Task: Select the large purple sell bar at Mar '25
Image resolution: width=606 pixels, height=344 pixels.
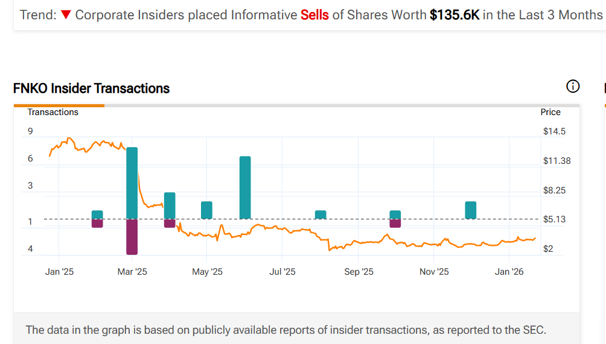Action: 132,237
